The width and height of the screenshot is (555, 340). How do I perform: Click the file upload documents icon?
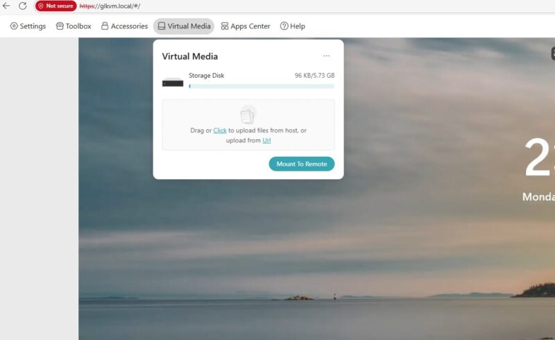tap(248, 115)
